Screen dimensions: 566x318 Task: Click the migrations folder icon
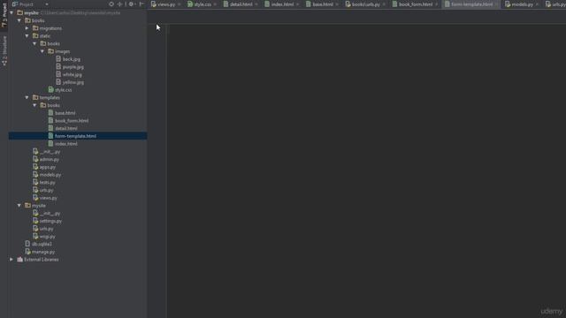(x=35, y=27)
